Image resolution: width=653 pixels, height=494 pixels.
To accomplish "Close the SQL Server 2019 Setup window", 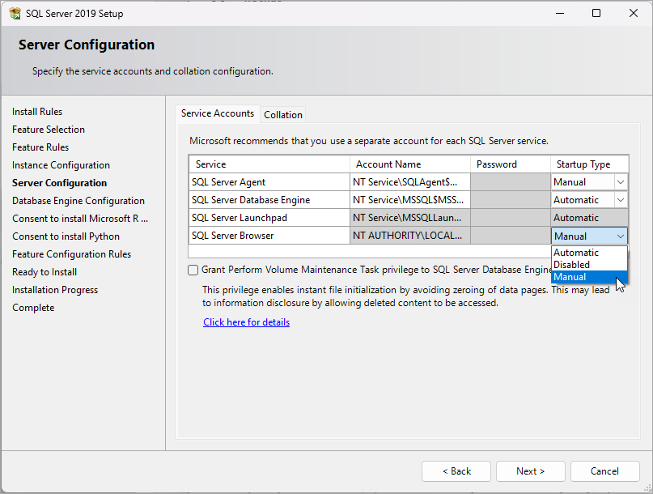I will [634, 13].
